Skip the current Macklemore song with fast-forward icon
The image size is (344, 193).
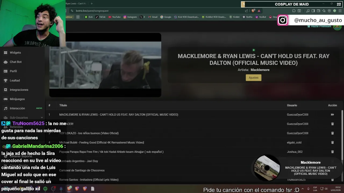pyautogui.click(x=332, y=114)
